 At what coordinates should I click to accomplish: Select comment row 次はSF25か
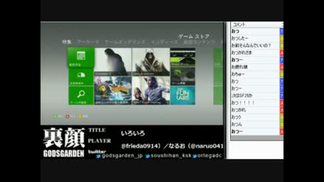[x=255, y=95]
